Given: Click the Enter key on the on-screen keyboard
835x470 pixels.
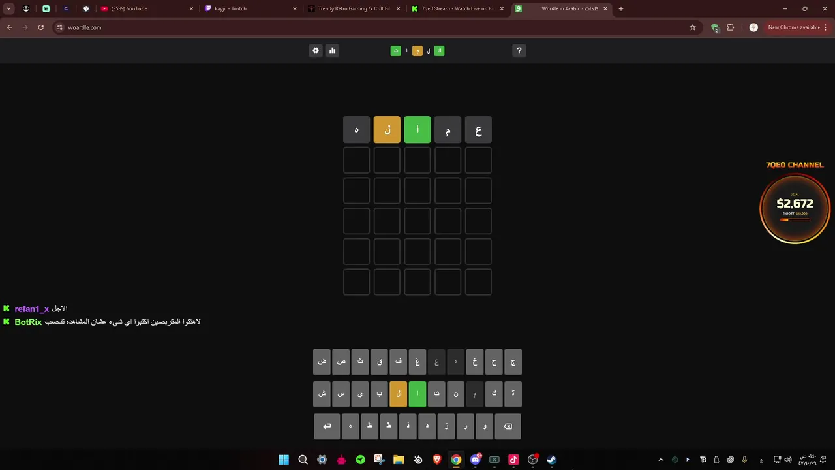Looking at the screenshot, I should click(327, 426).
